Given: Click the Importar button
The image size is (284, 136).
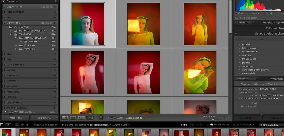Looking at the screenshot, I should click(x=15, y=118).
